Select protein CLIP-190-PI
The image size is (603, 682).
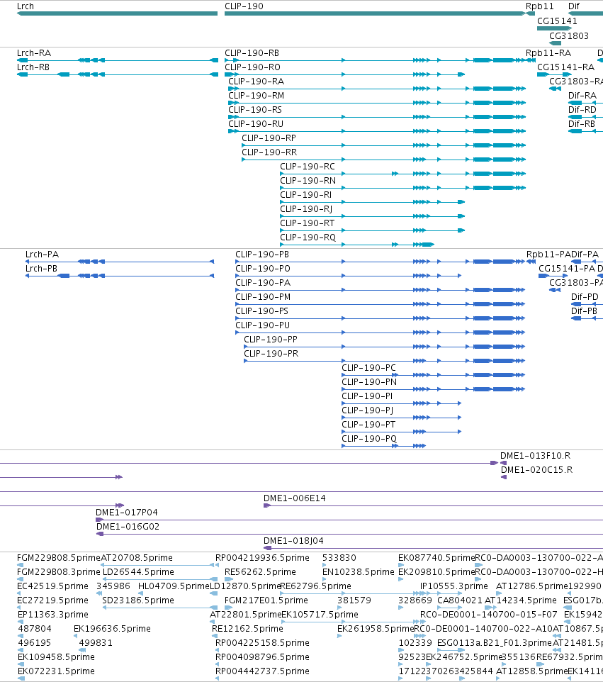(x=367, y=396)
